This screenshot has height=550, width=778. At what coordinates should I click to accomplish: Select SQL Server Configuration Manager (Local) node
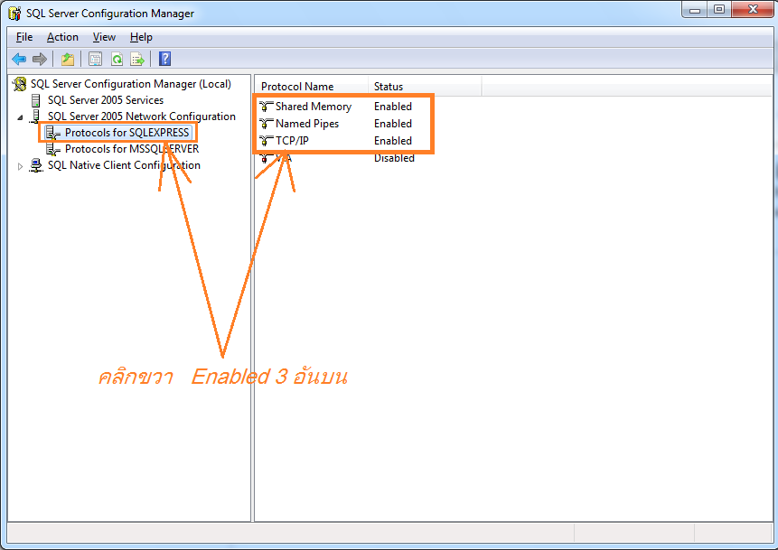click(130, 84)
